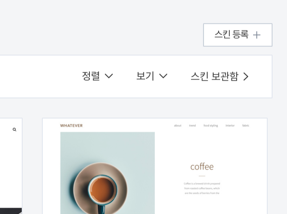Click the 스킨 등록 button
Screen dimensions: 287x214
click(237, 35)
